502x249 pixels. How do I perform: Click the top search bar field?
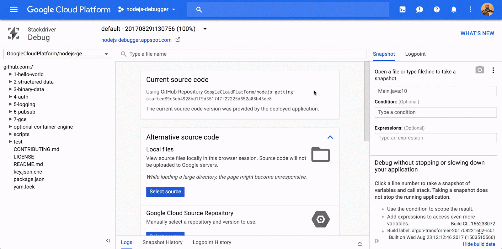288,9
